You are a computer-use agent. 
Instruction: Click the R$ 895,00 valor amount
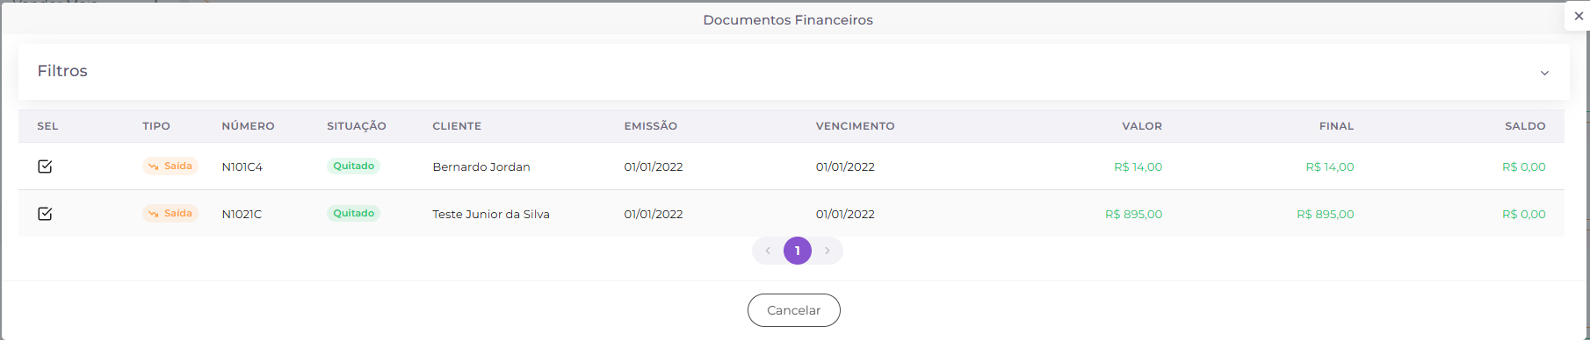coord(1133,215)
